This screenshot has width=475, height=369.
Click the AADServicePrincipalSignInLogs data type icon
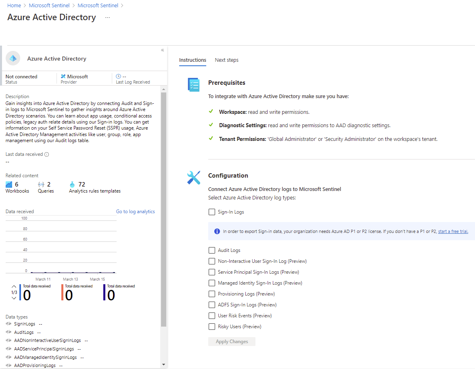(x=8, y=349)
